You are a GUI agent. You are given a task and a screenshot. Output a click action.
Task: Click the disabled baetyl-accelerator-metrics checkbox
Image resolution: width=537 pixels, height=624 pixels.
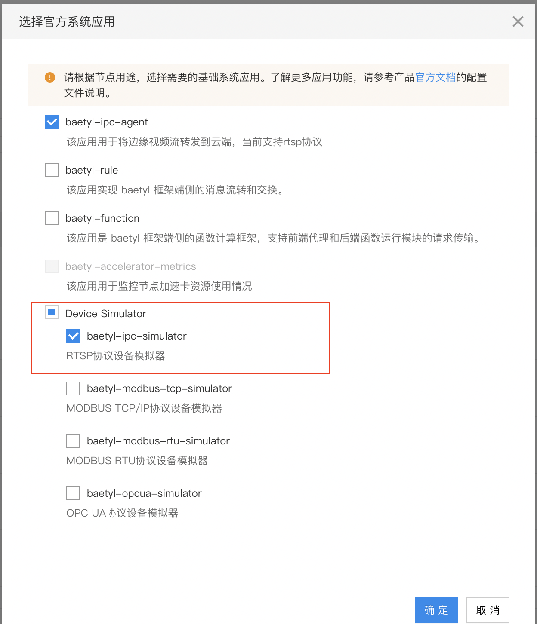[52, 266]
